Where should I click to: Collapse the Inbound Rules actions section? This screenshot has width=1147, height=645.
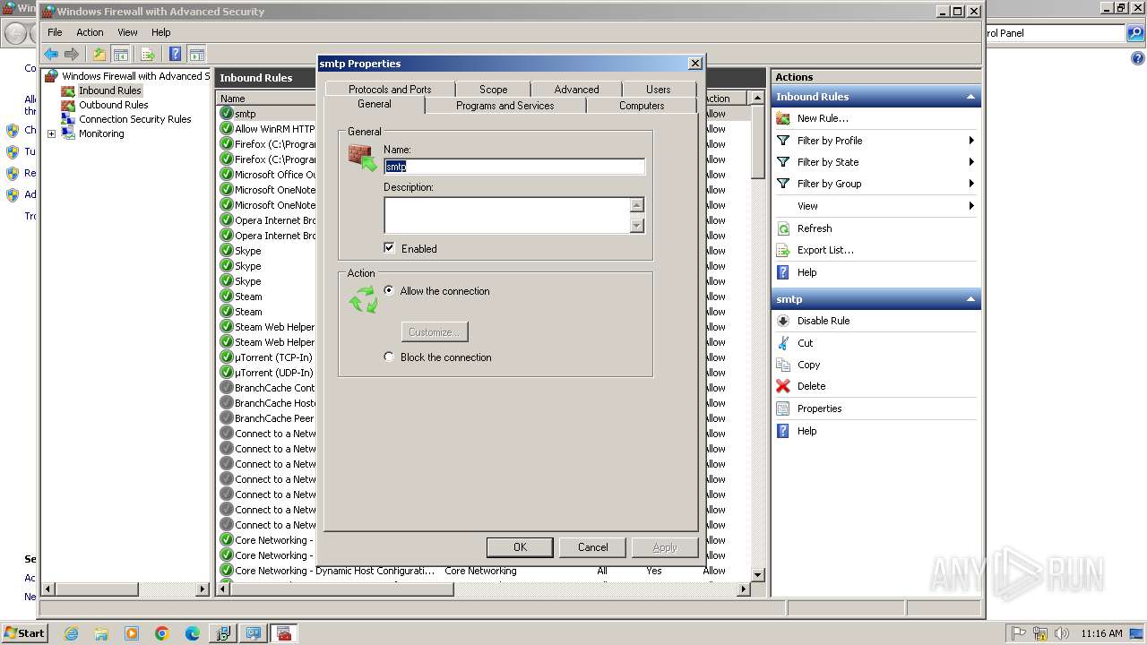[970, 97]
